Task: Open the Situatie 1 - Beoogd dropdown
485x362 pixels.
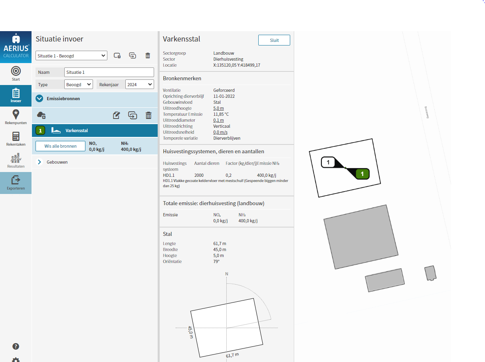Action: pos(71,55)
